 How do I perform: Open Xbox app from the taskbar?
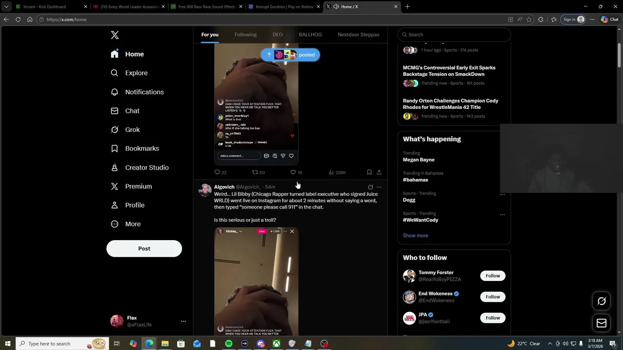click(276, 344)
